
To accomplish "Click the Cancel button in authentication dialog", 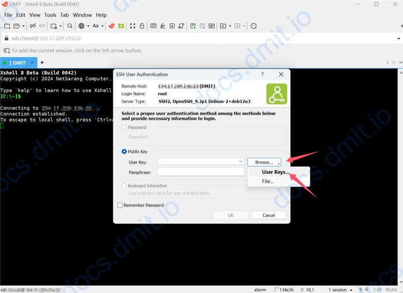I will [268, 215].
